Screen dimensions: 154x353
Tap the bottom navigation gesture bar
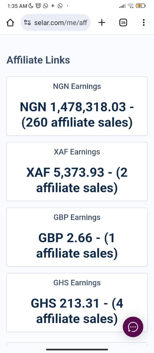77,349
